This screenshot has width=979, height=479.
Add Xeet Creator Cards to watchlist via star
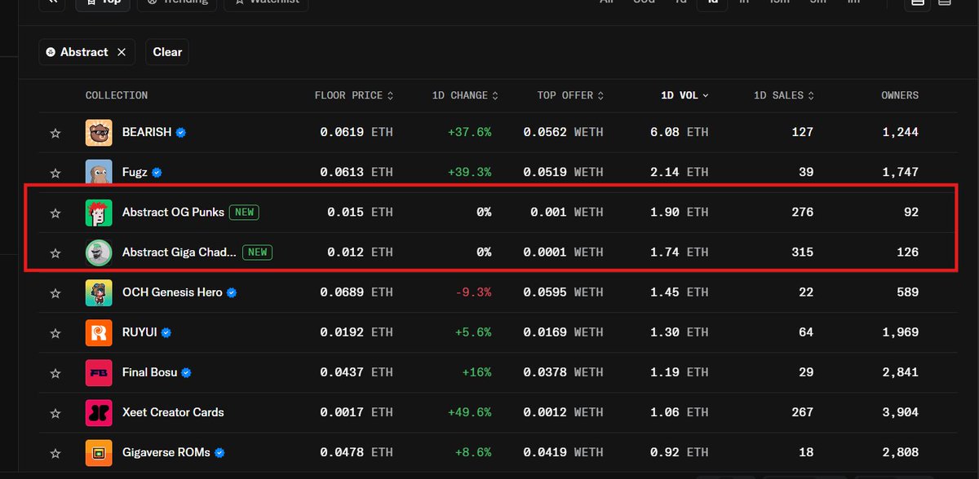(55, 412)
